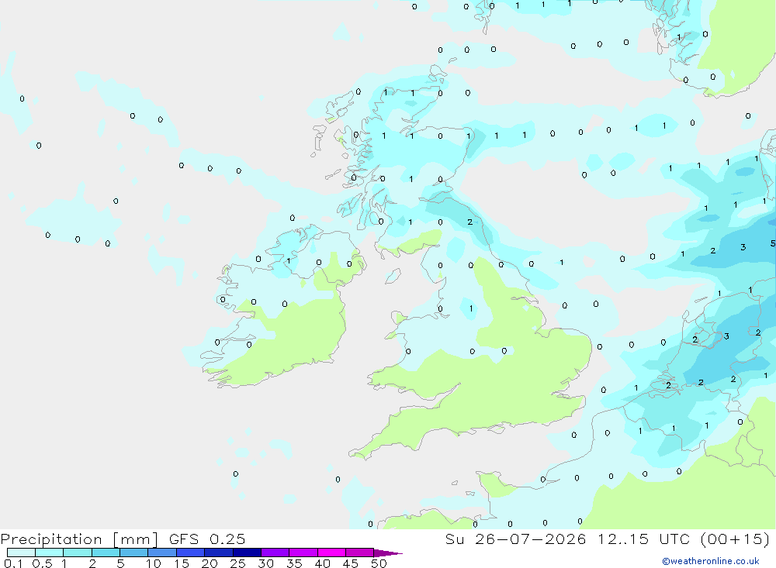Click the '45' legend scale label
776x568 pixels.
(351, 563)
